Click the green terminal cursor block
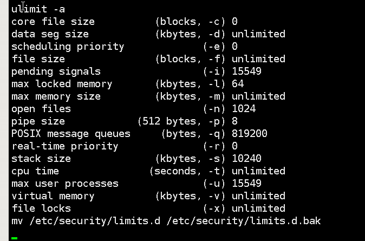 coord(15,238)
